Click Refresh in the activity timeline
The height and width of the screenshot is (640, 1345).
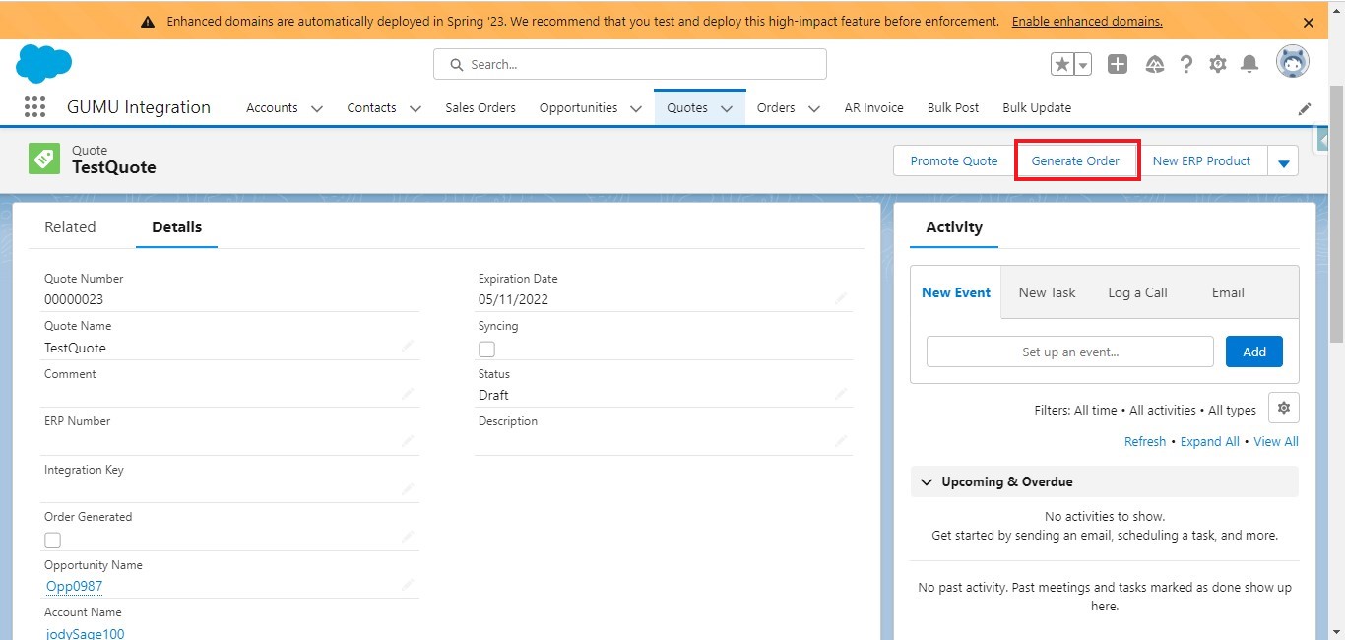coord(1145,441)
